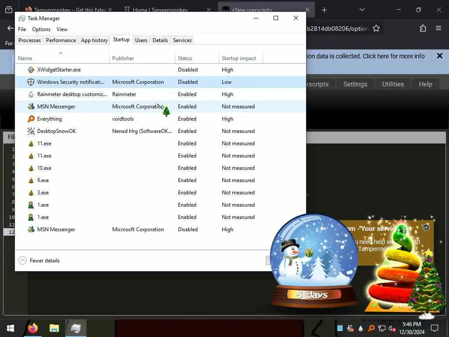
Task: Click the 'Low' startup impact value
Action: pyautogui.click(x=227, y=82)
